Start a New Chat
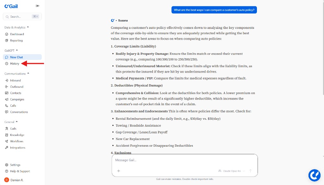This screenshot has width=324, height=185. click(x=16, y=57)
